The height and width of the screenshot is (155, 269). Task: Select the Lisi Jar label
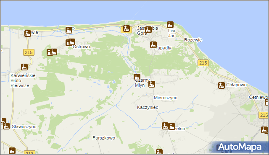[x=171, y=33]
